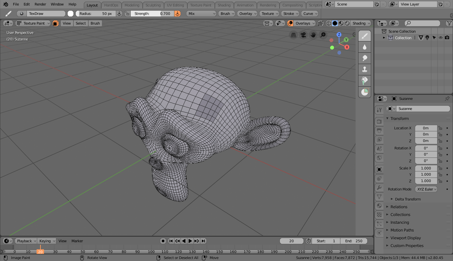The width and height of the screenshot is (453, 261).
Task: Select the Smear paint tool
Action: coord(365,58)
